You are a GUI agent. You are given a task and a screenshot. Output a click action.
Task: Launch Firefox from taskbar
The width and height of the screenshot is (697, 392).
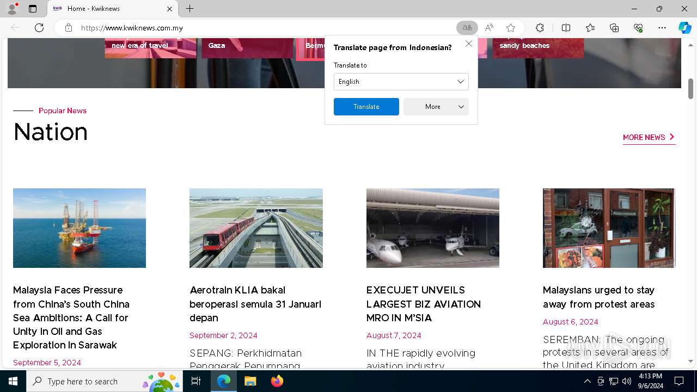(277, 381)
